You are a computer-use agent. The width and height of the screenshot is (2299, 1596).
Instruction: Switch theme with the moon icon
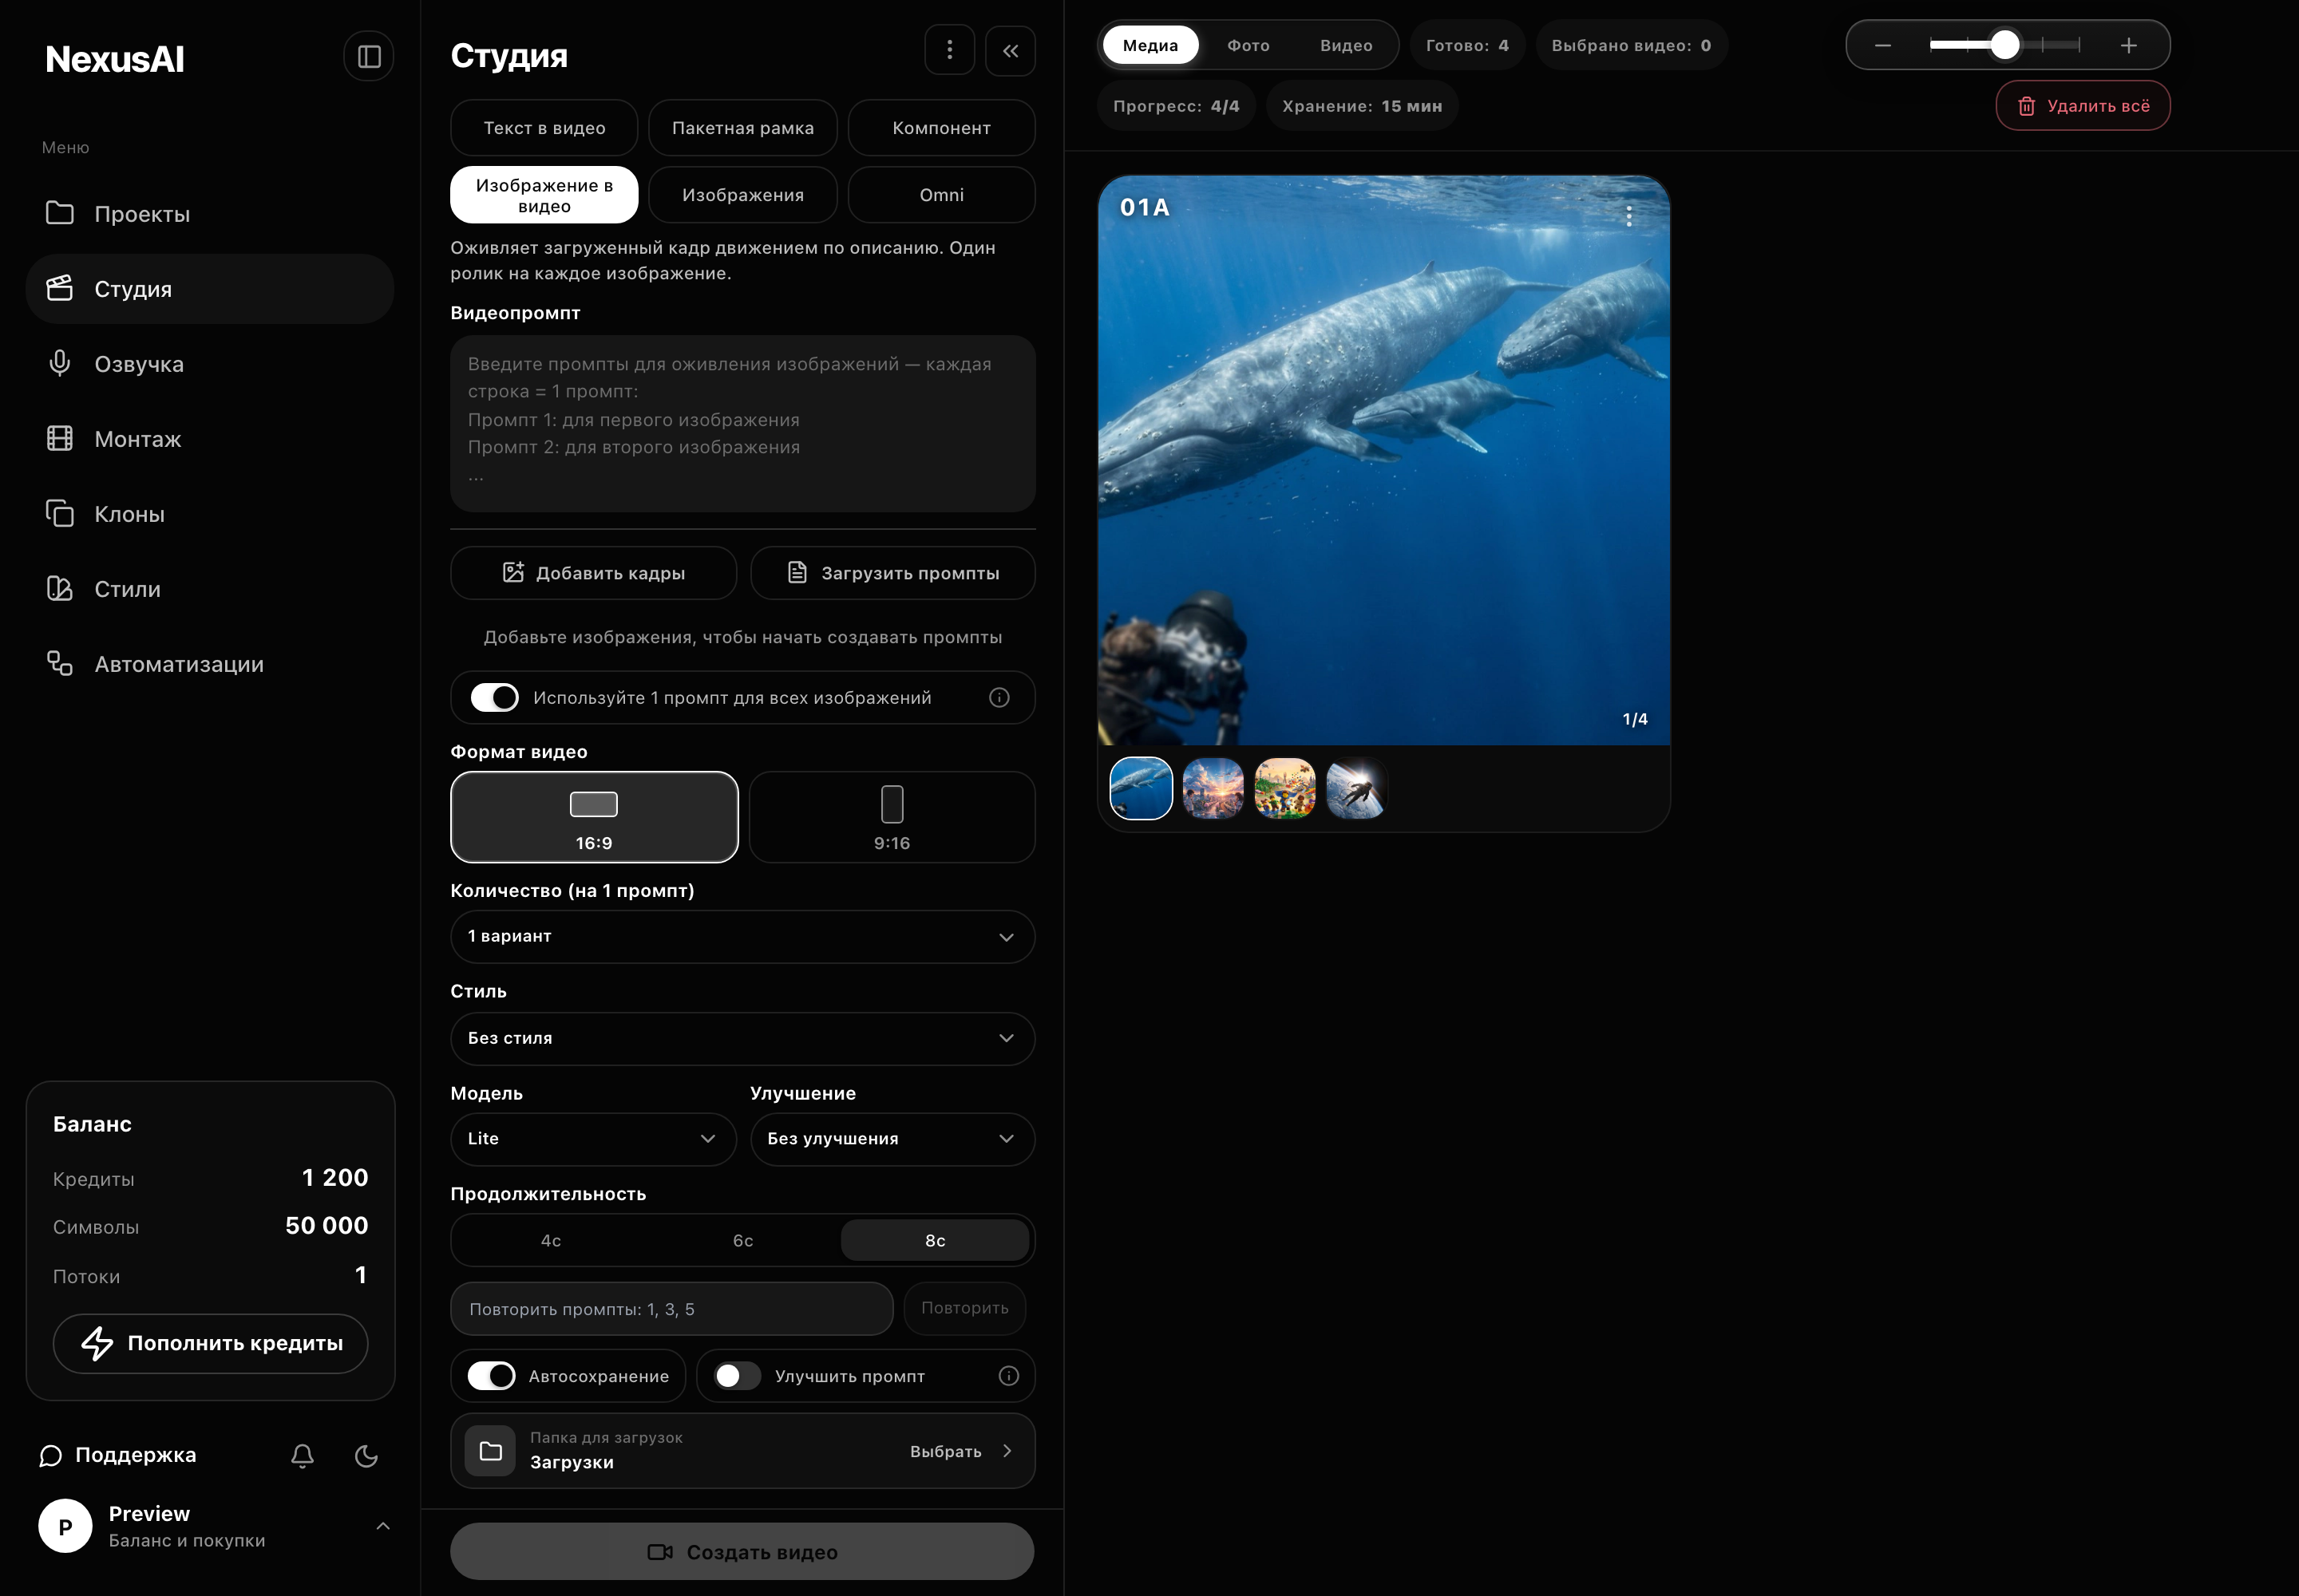(x=366, y=1455)
